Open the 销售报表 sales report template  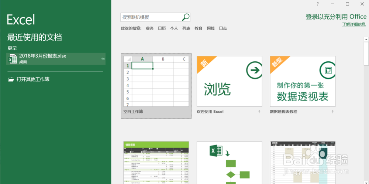tap(156, 163)
